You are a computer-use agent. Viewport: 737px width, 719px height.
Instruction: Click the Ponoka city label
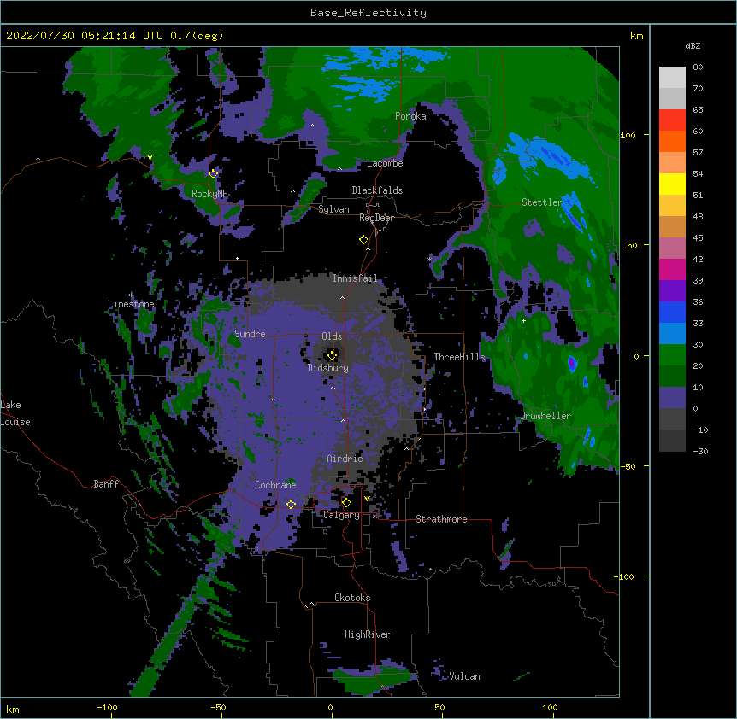(410, 116)
